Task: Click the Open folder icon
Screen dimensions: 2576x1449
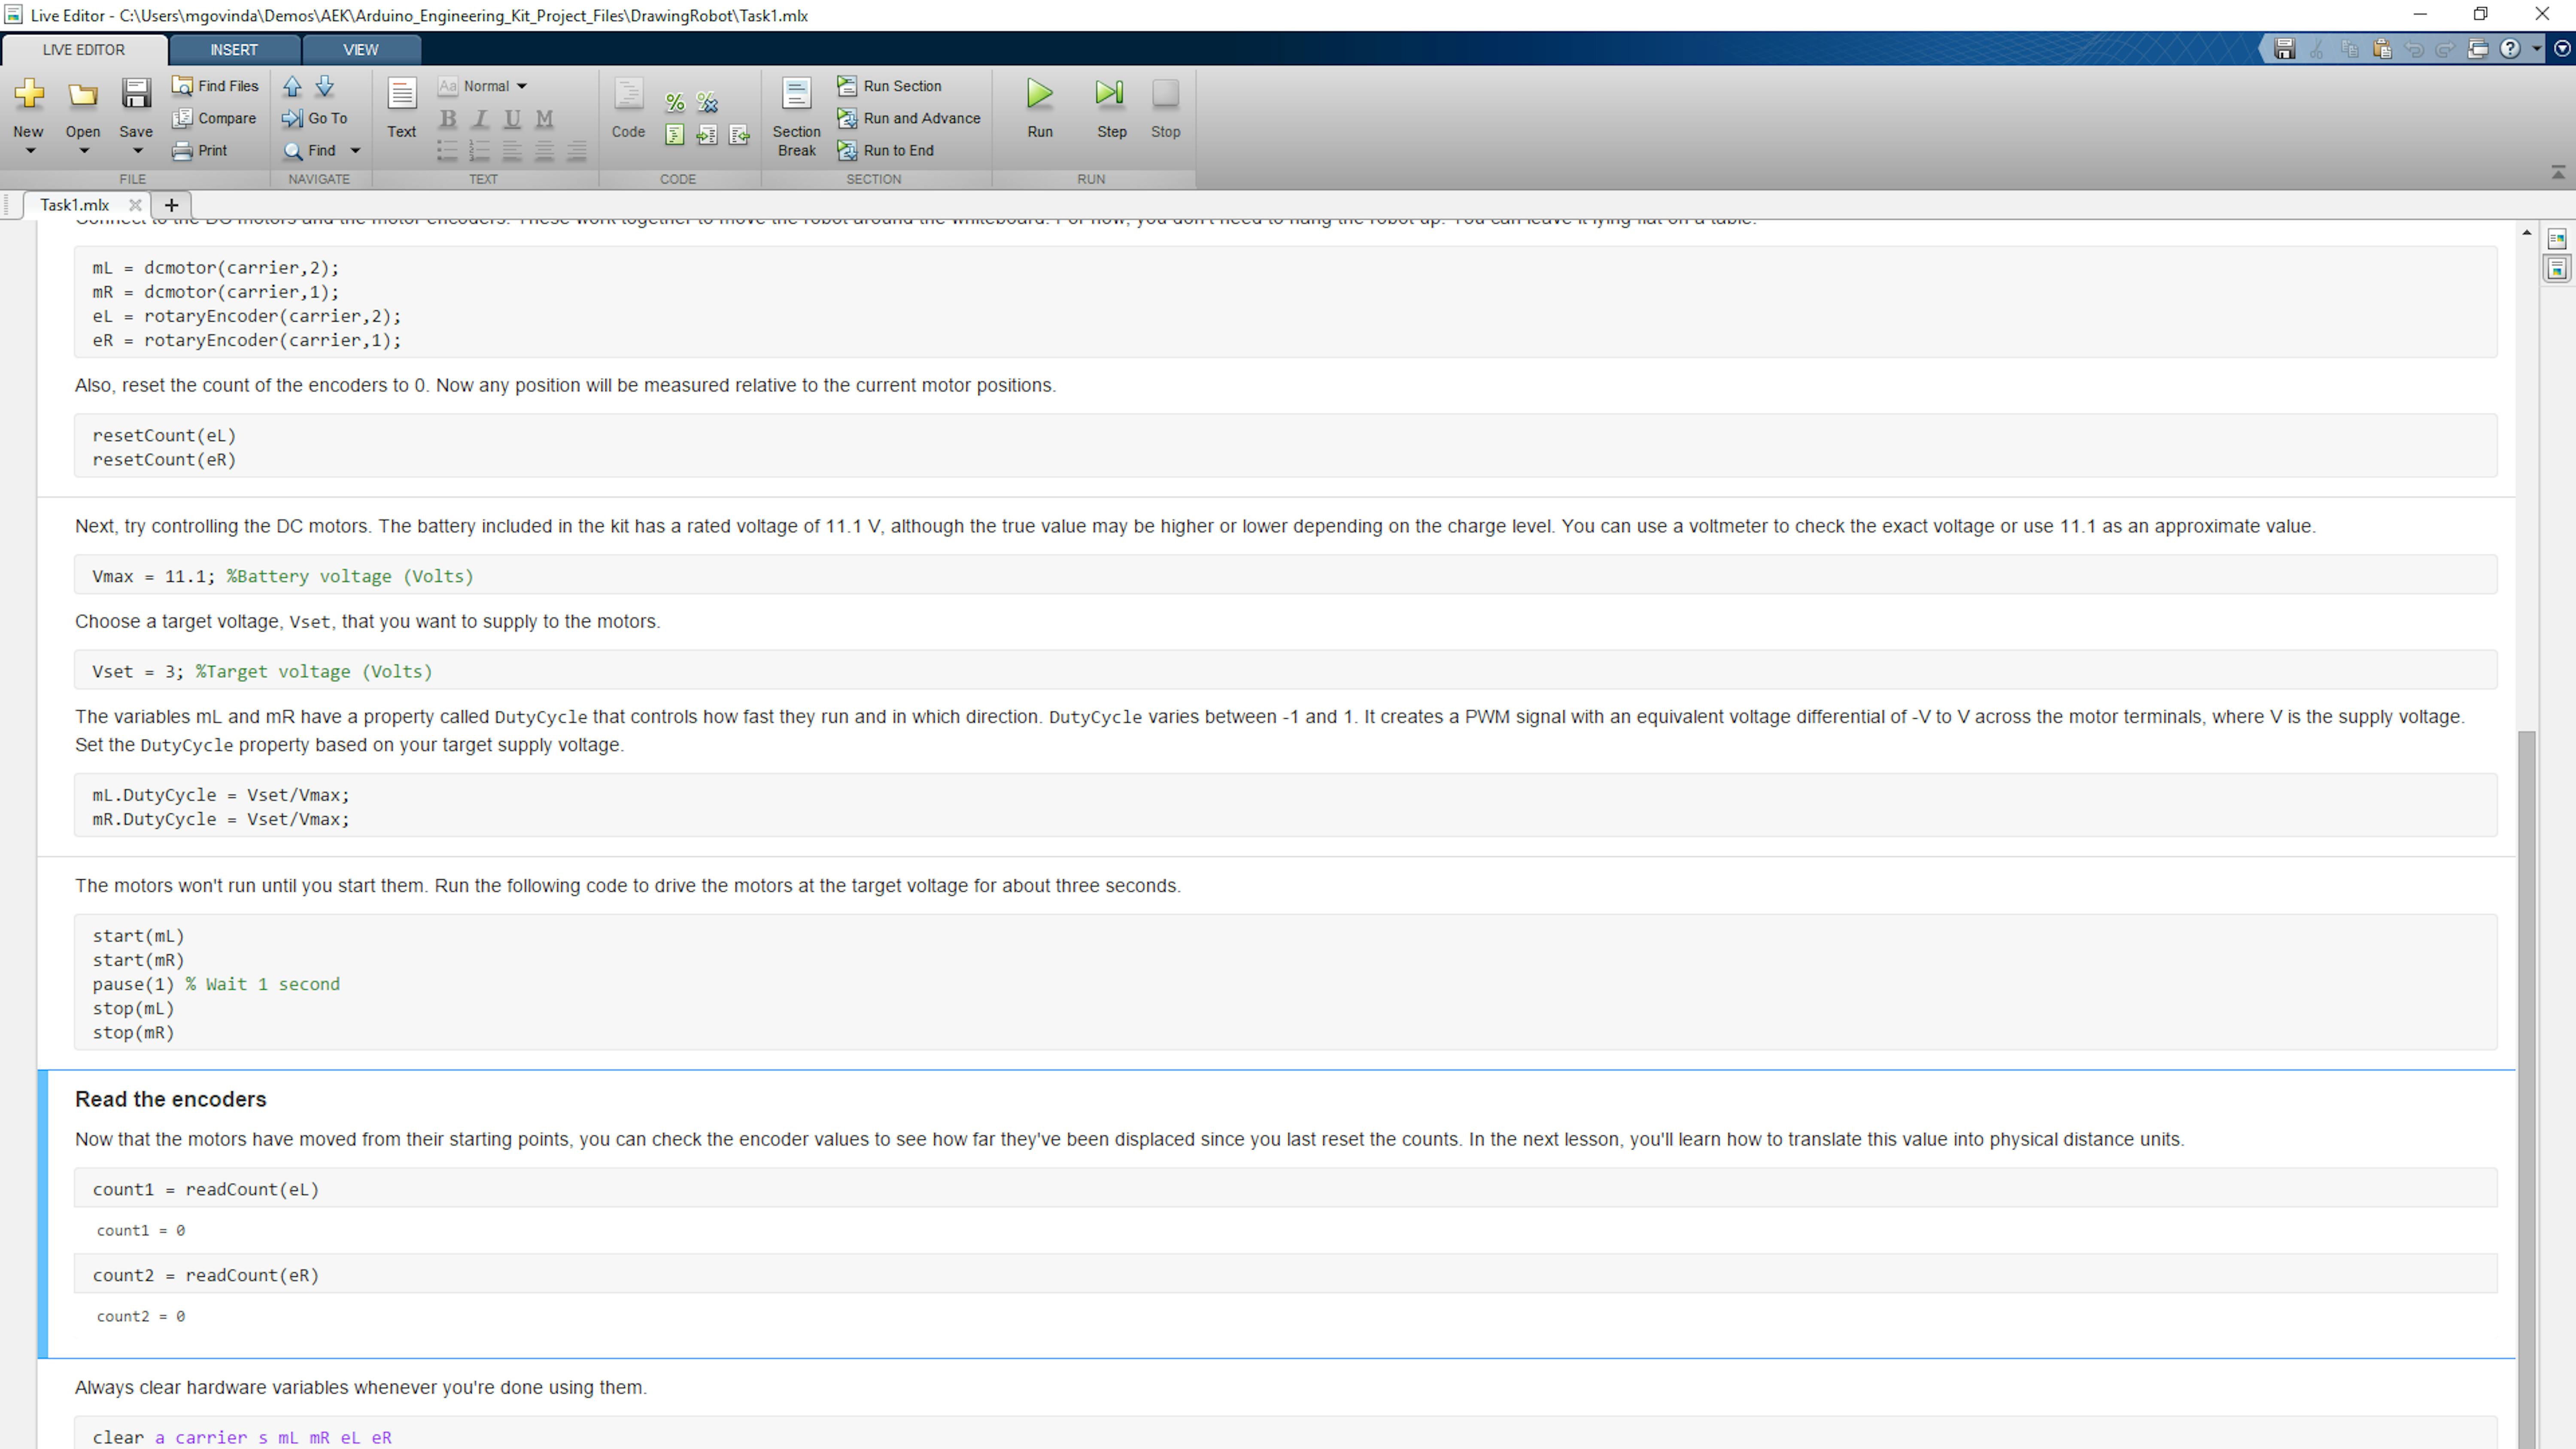Action: 83,94
